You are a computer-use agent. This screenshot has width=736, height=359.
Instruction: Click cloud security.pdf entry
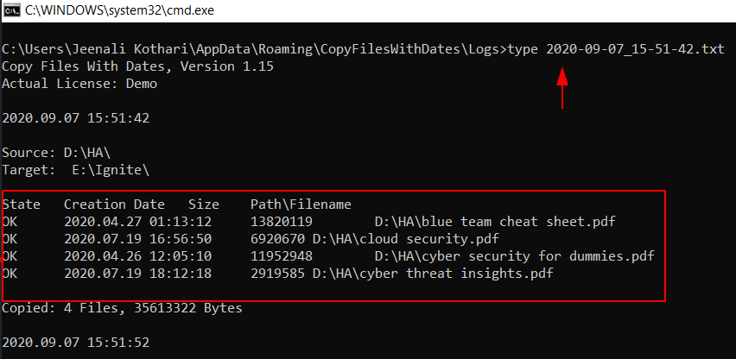pos(405,239)
